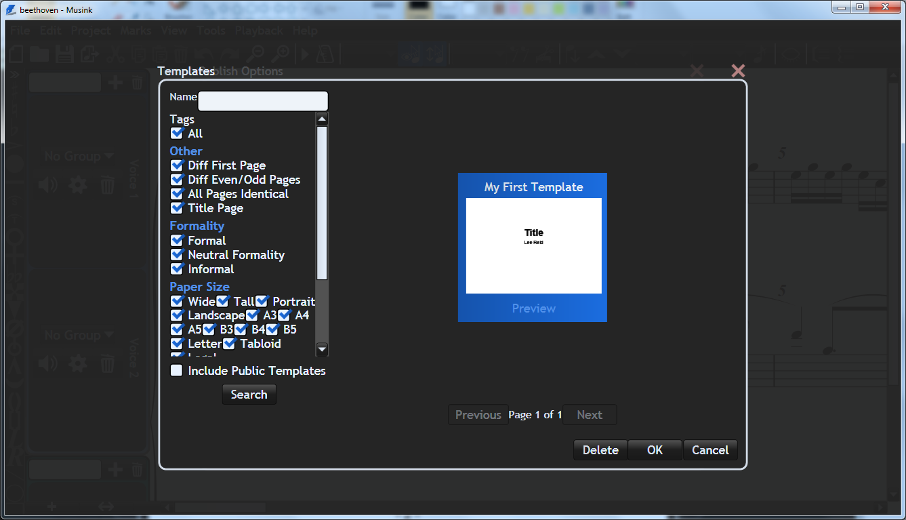Image resolution: width=906 pixels, height=520 pixels.
Task: Open the Playback menu
Action: click(x=259, y=31)
